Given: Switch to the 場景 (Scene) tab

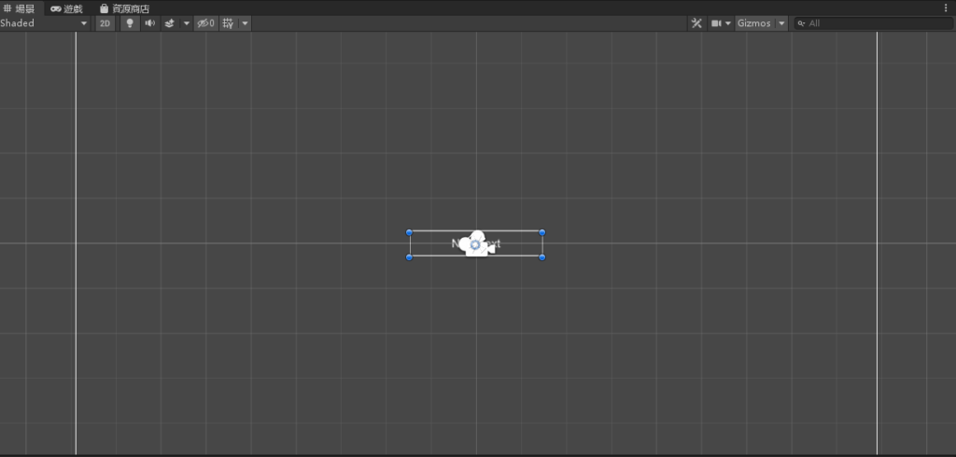Looking at the screenshot, I should 19,8.
